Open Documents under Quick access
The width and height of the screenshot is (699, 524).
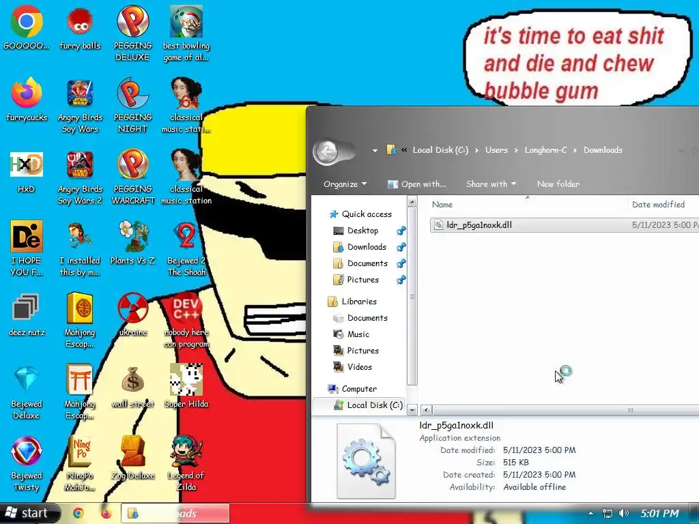(x=360, y=264)
